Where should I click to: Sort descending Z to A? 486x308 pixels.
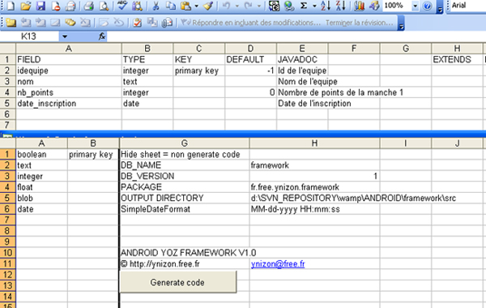(x=341, y=6)
